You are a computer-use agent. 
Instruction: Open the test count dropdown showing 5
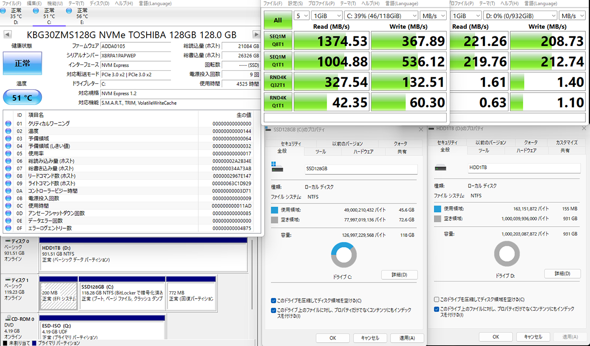[x=302, y=16]
